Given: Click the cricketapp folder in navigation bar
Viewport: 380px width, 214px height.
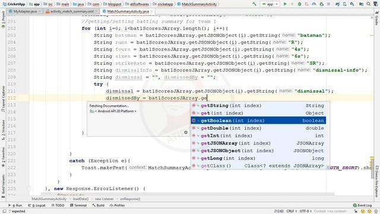Looking at the screenshot, I should point(163,4).
